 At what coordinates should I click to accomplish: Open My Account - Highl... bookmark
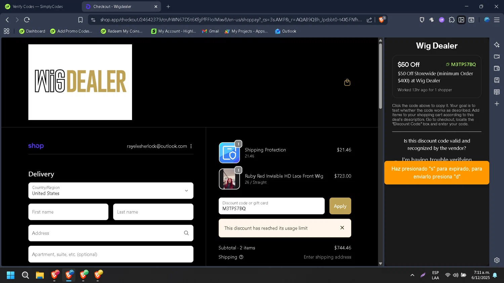[173, 31]
